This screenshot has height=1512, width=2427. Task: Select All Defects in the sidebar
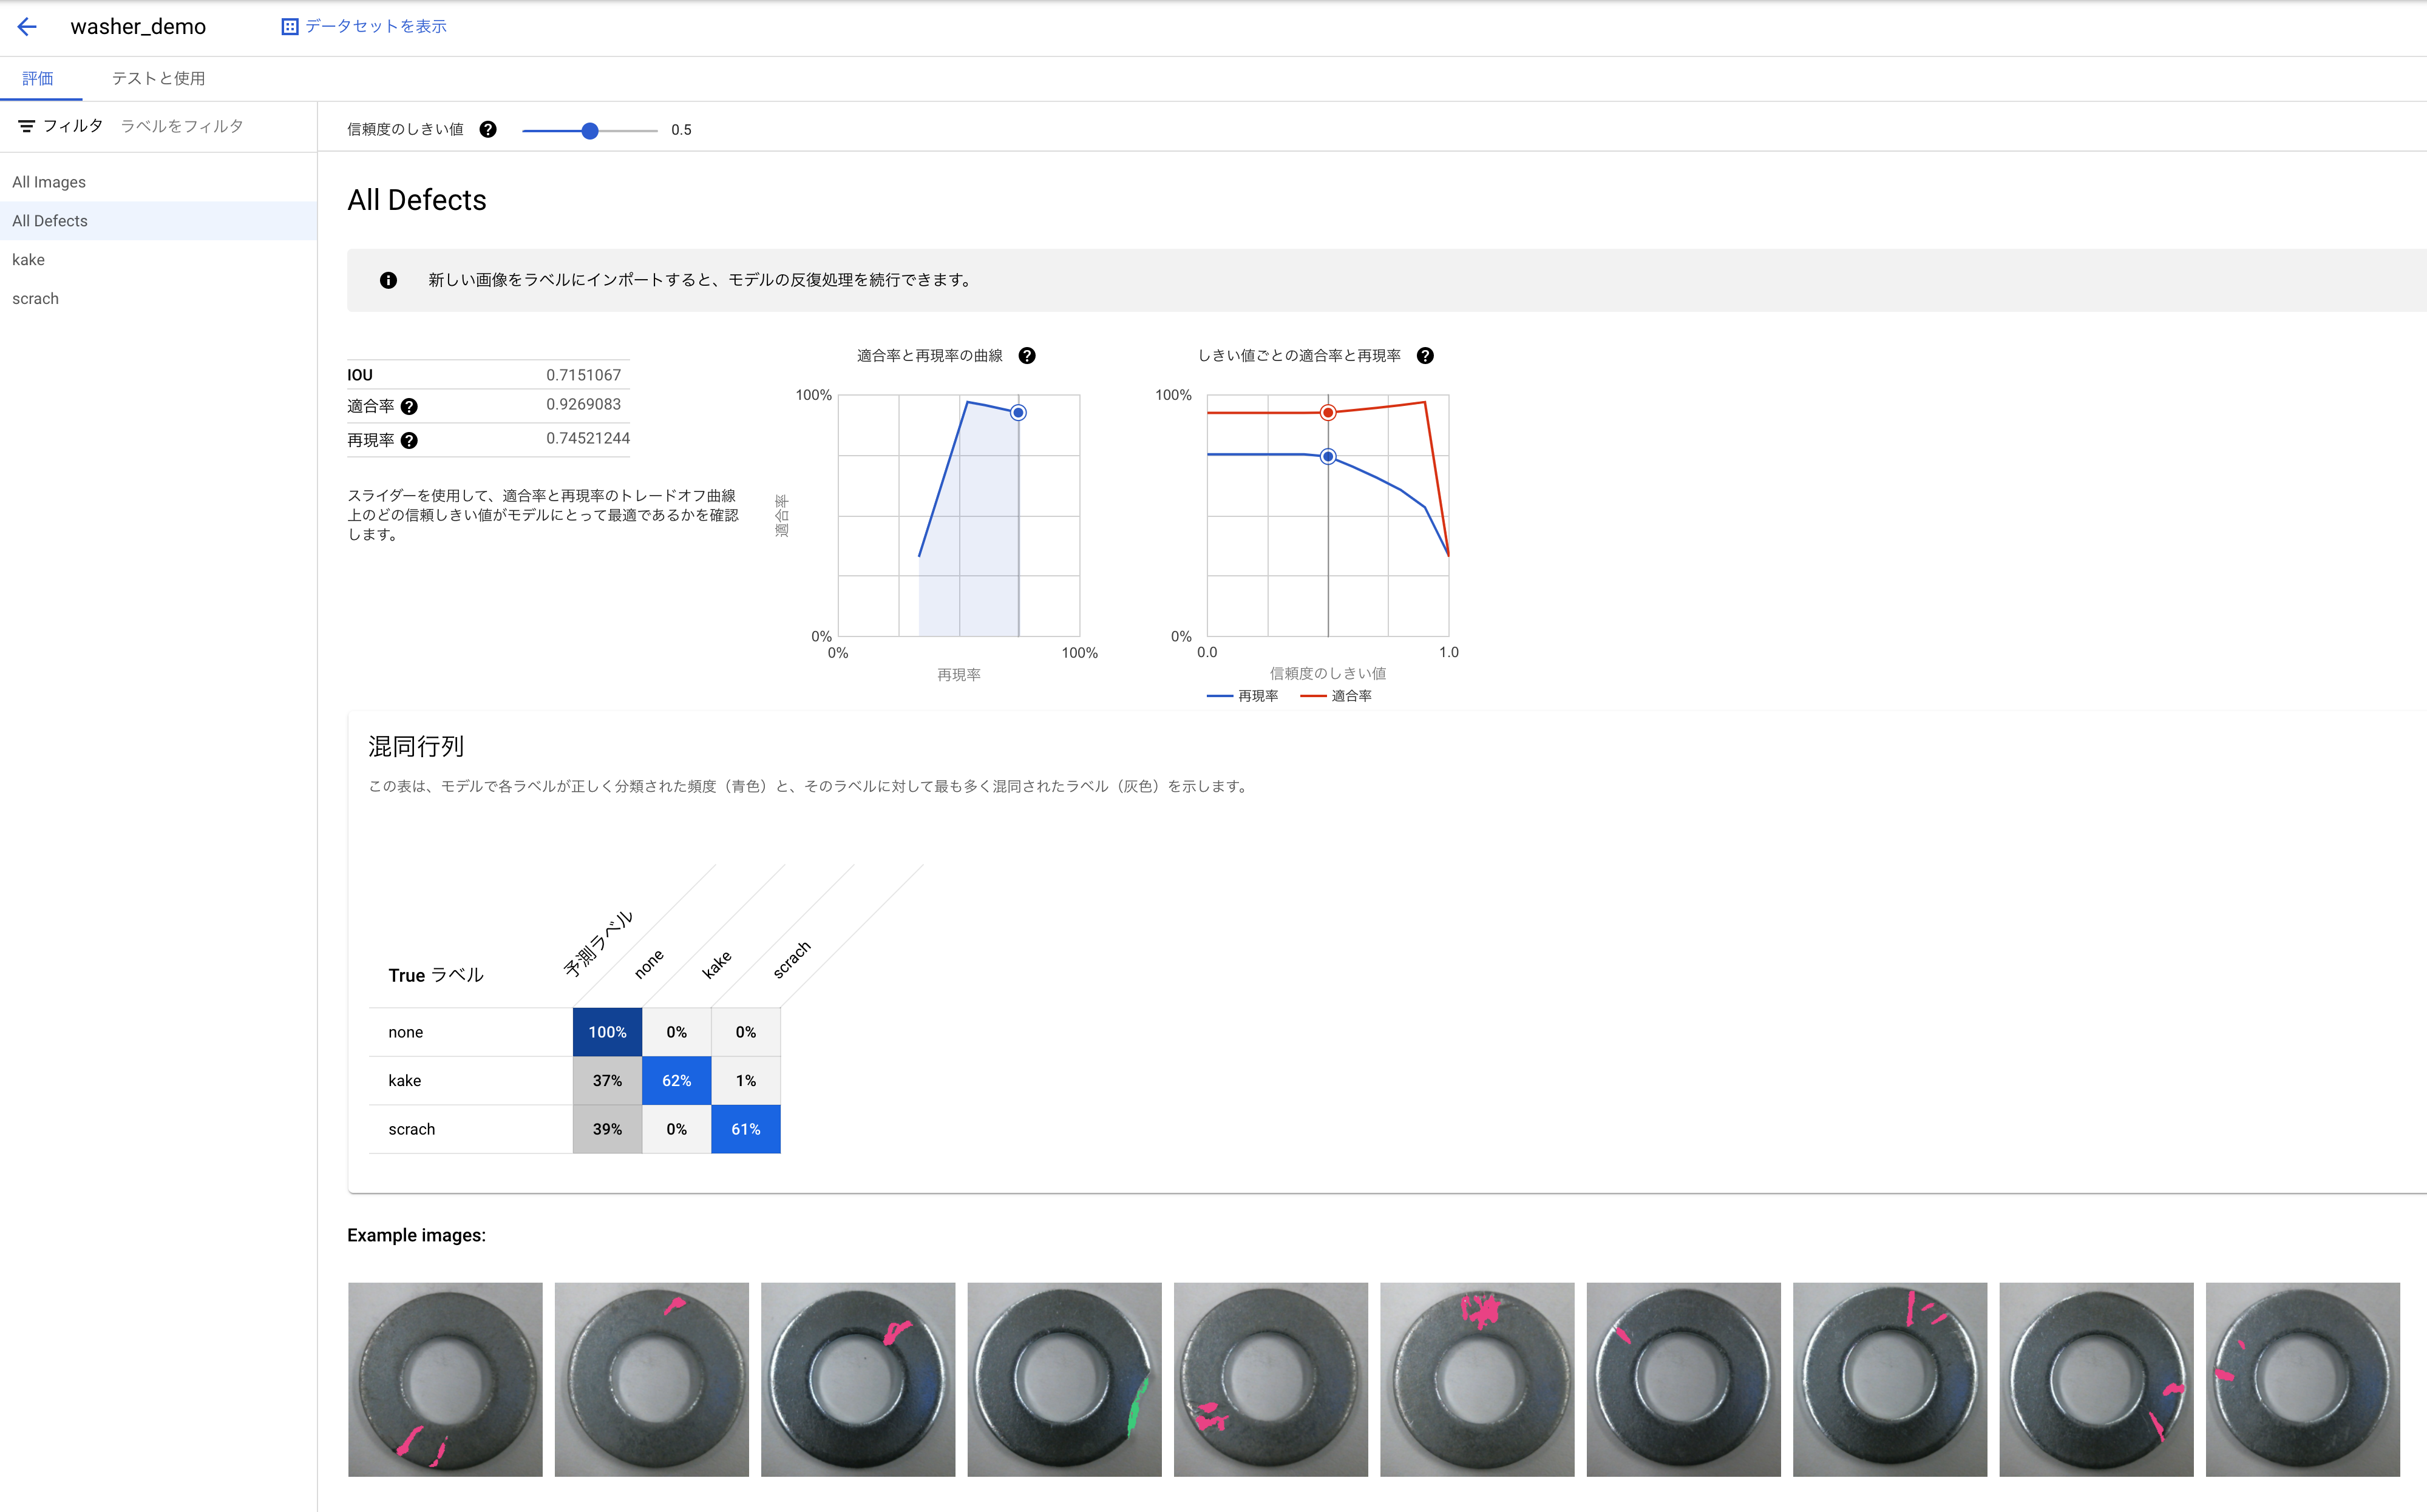[x=49, y=220]
